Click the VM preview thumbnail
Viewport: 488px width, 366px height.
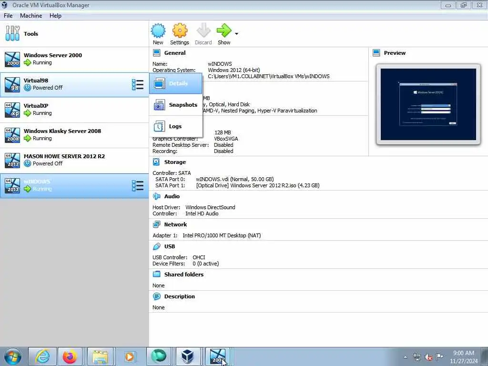tap(428, 104)
